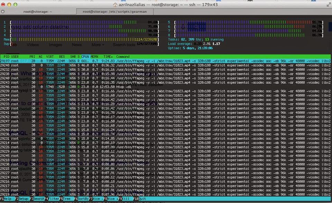Click the Tasks count line
Screen dimensions: 332x203
[196, 39]
